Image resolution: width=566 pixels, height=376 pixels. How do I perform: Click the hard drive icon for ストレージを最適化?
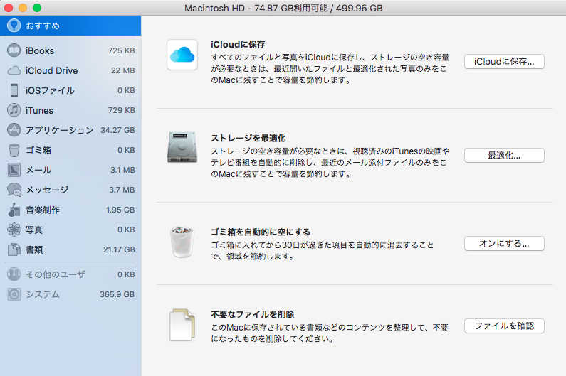coord(182,147)
